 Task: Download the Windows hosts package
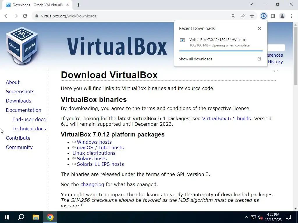click(94, 142)
